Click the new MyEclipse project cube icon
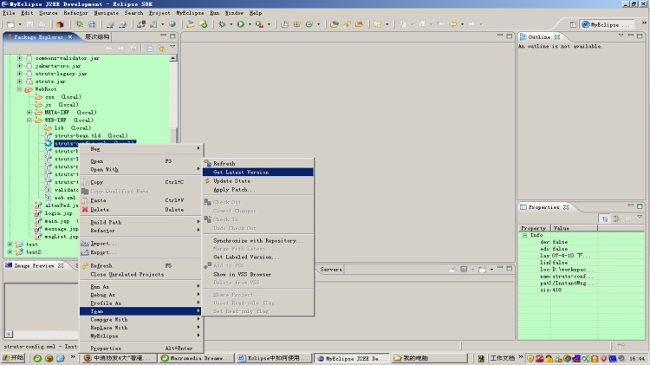The height and width of the screenshot is (365, 650). [60, 24]
